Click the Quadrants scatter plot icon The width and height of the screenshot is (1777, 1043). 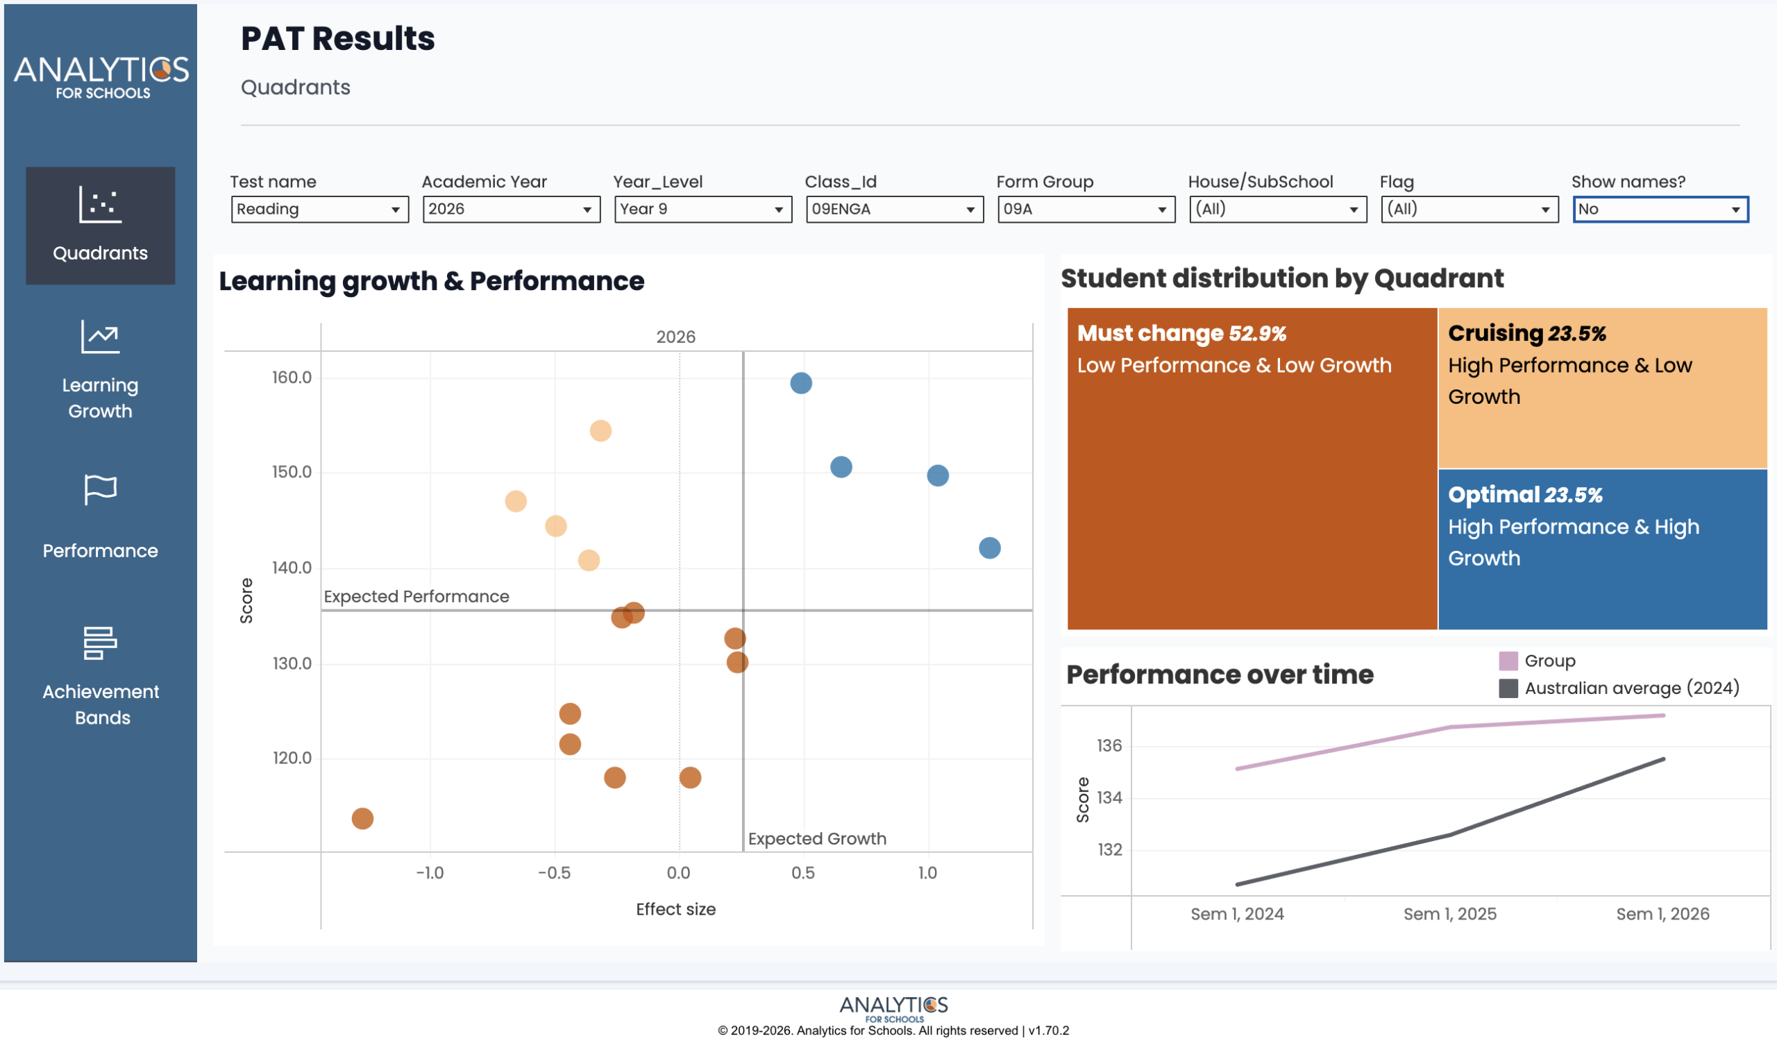[x=100, y=205]
